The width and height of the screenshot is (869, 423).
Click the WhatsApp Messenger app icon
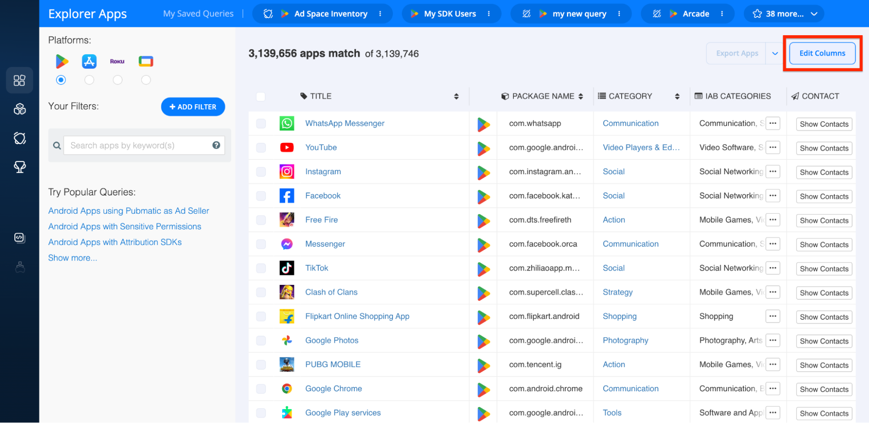tap(287, 123)
